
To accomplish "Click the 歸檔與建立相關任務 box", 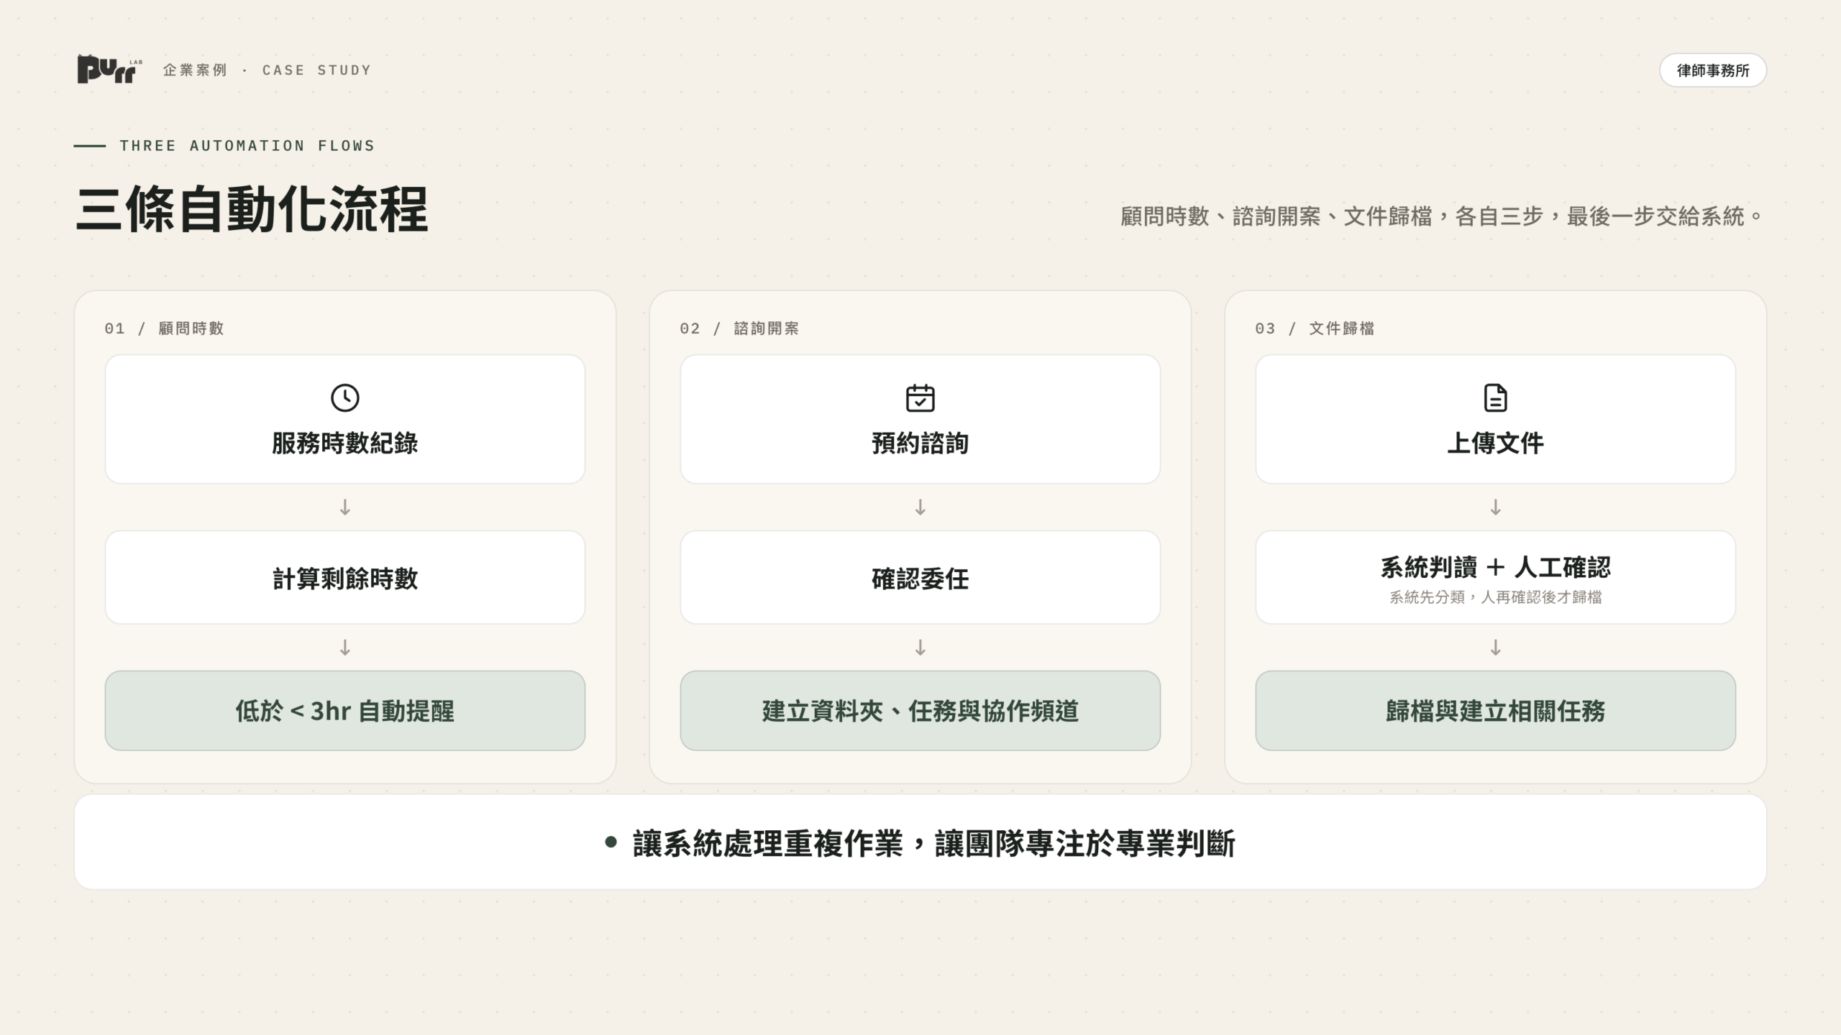I will pyautogui.click(x=1496, y=711).
